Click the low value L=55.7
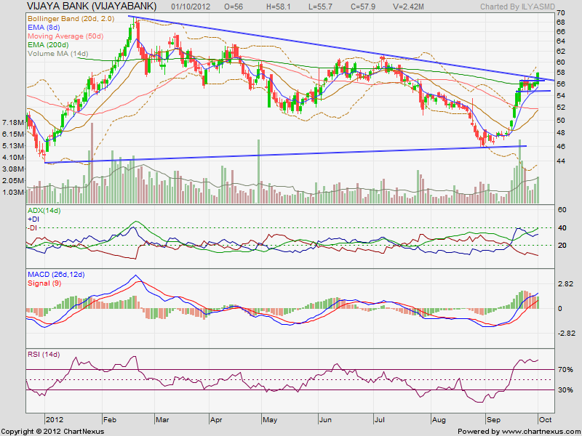This screenshot has width=582, height=436. click(x=320, y=7)
